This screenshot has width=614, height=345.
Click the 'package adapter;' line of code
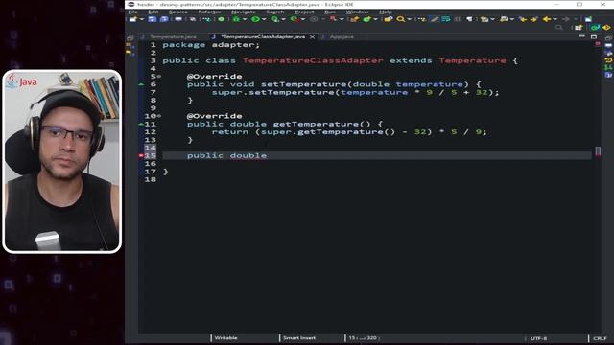(x=211, y=45)
